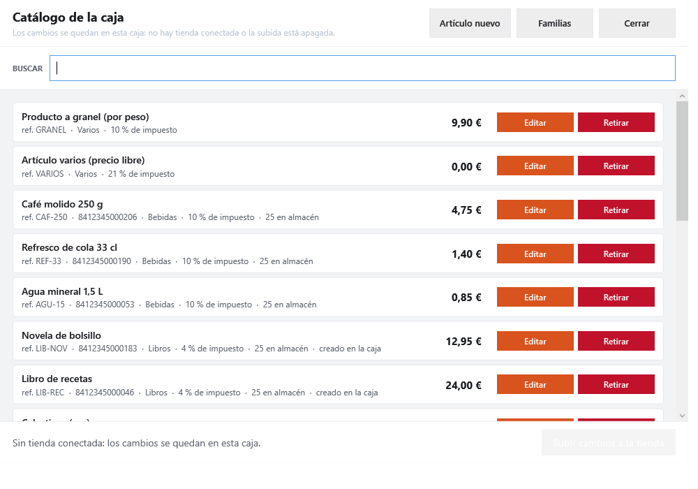The width and height of the screenshot is (698, 489).
Task: Retire Agua mineral 1,5 L
Action: (616, 297)
